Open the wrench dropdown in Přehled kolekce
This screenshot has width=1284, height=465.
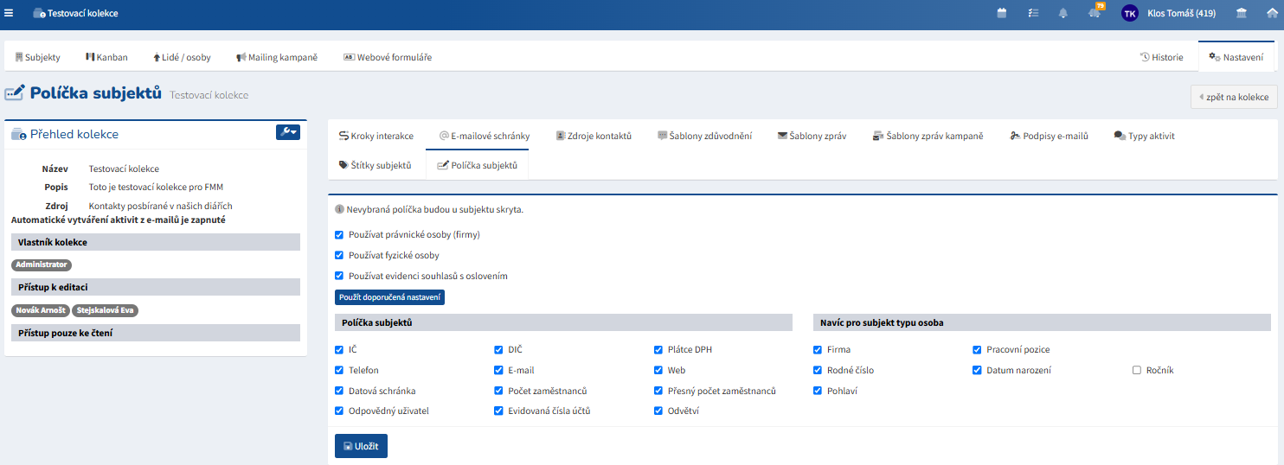point(288,132)
